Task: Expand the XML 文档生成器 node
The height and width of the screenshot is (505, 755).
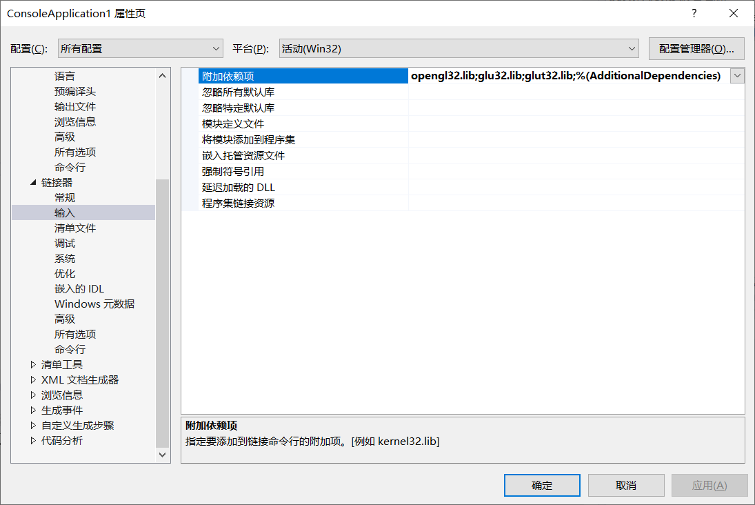Action: (x=33, y=379)
